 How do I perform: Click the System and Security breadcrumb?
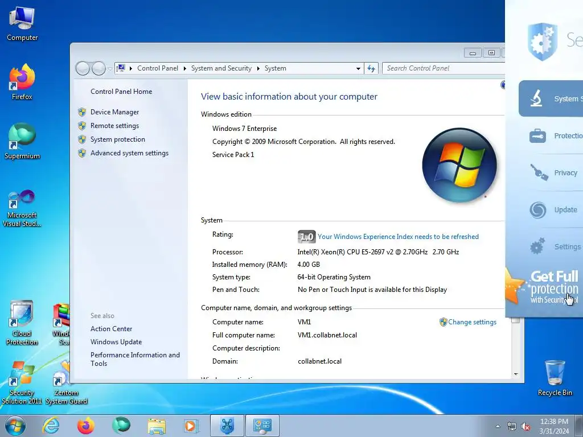(221, 68)
